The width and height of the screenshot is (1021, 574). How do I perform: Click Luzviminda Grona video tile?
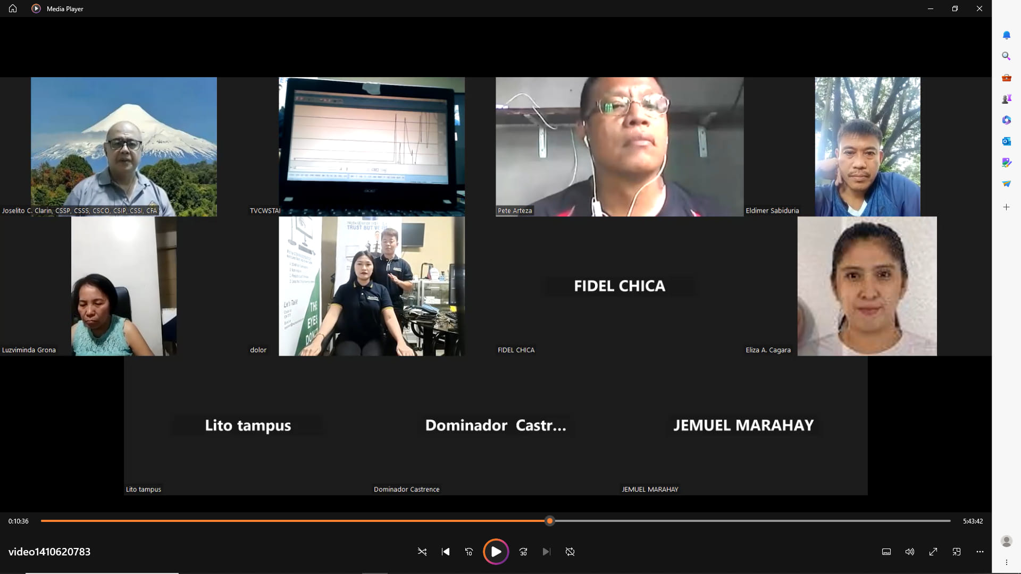(124, 286)
